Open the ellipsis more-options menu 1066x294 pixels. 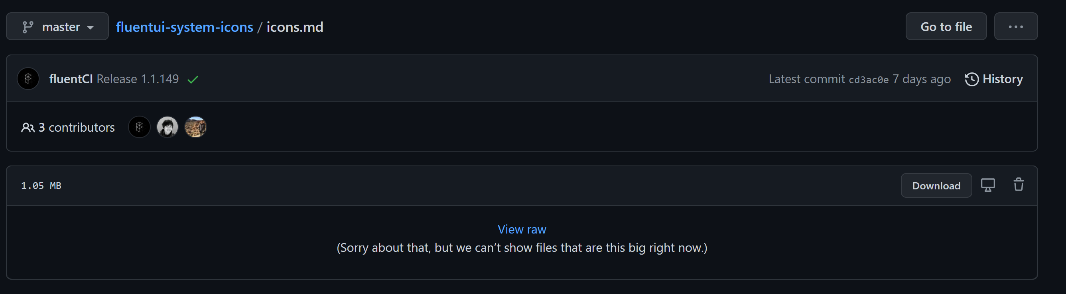pyautogui.click(x=1015, y=26)
